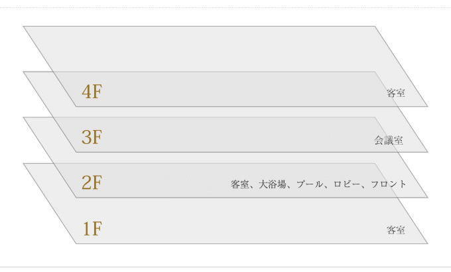Click 客室 in the 2F facilities list
This screenshot has width=451, height=272.
pyautogui.click(x=240, y=184)
